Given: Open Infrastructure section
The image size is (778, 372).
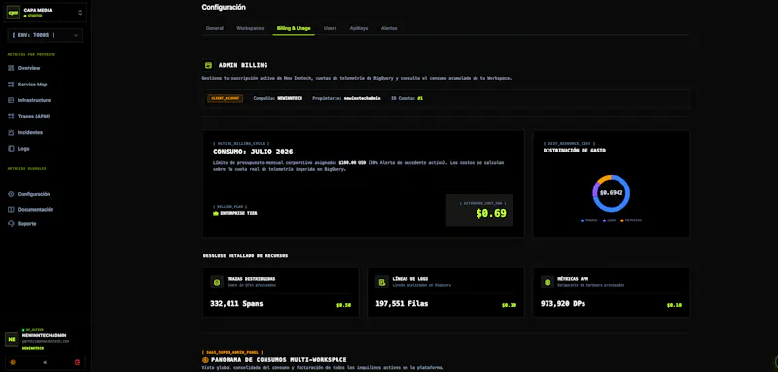Looking at the screenshot, I should pos(34,100).
